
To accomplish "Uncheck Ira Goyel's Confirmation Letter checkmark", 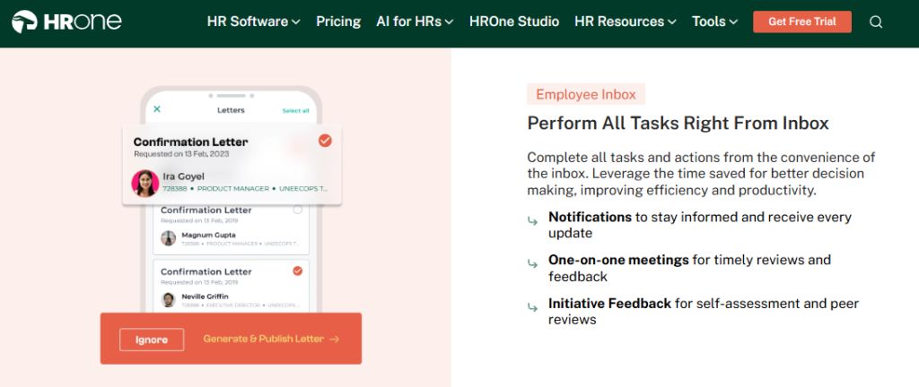I will click(x=325, y=141).
